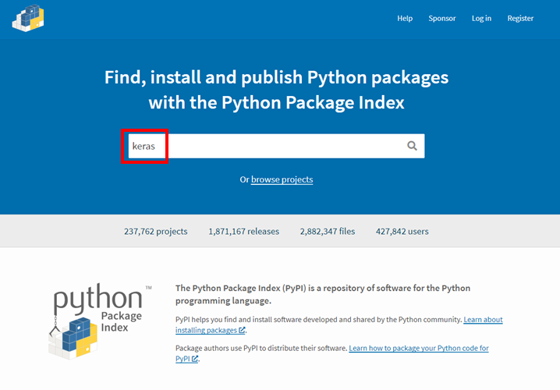Open the Register link
This screenshot has height=390, width=560.
tap(520, 18)
